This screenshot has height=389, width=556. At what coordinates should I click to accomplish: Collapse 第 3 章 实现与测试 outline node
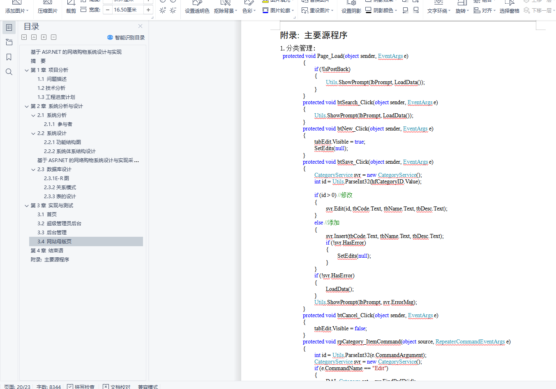click(x=27, y=206)
